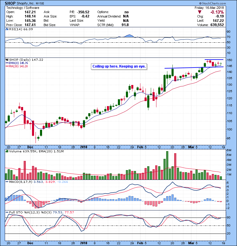
Task: Click the SHOP (Daily) 147.22 legend
Action: pyautogui.click(x=26, y=60)
